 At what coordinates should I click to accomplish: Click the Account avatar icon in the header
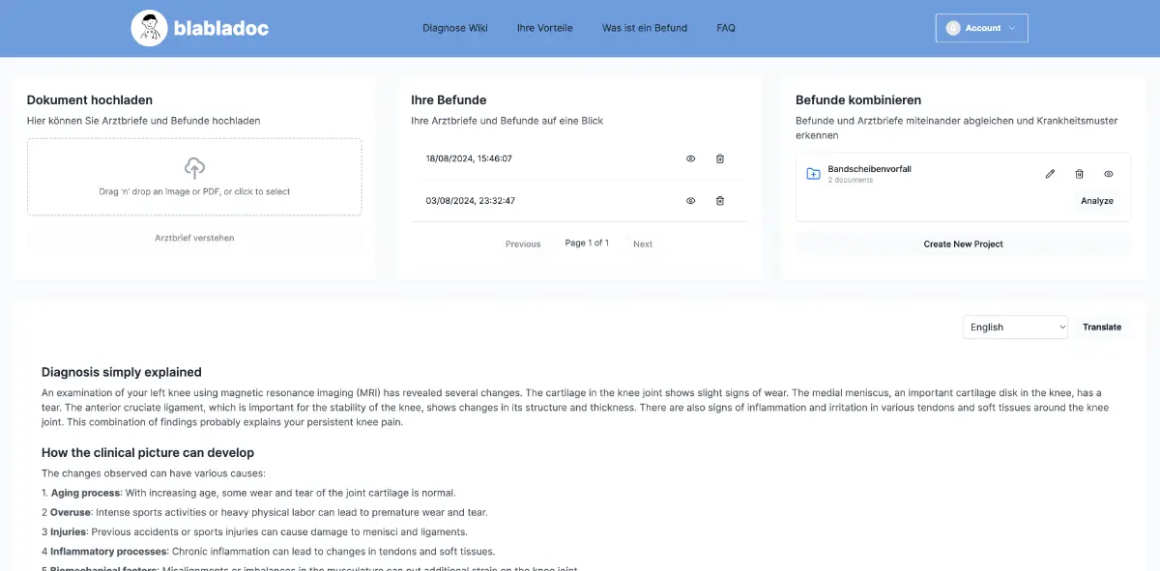click(x=952, y=27)
